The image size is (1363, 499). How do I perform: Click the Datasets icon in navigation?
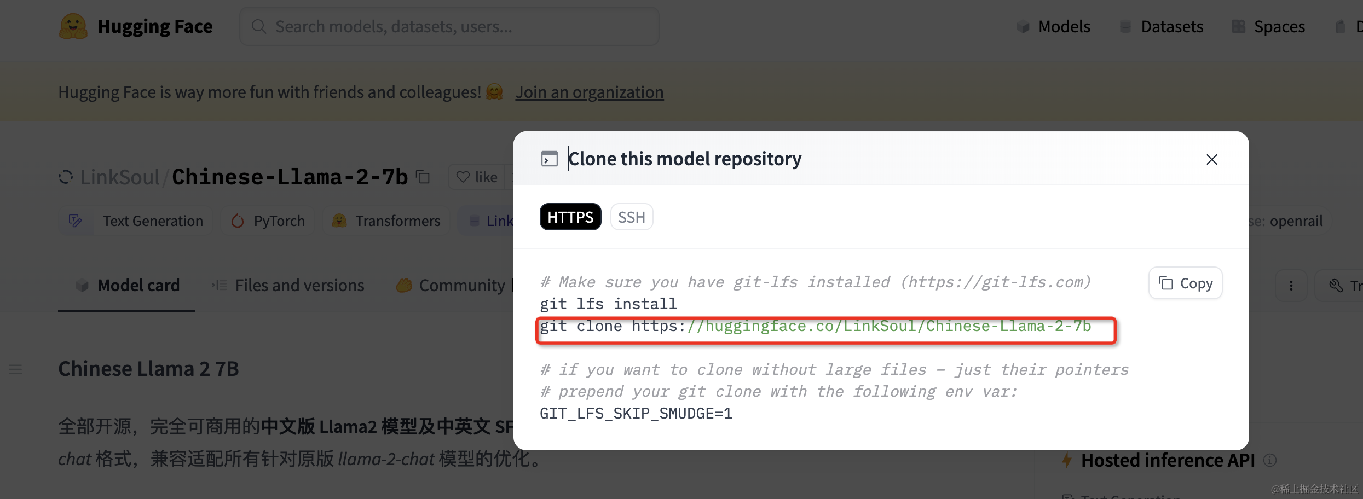(x=1125, y=26)
